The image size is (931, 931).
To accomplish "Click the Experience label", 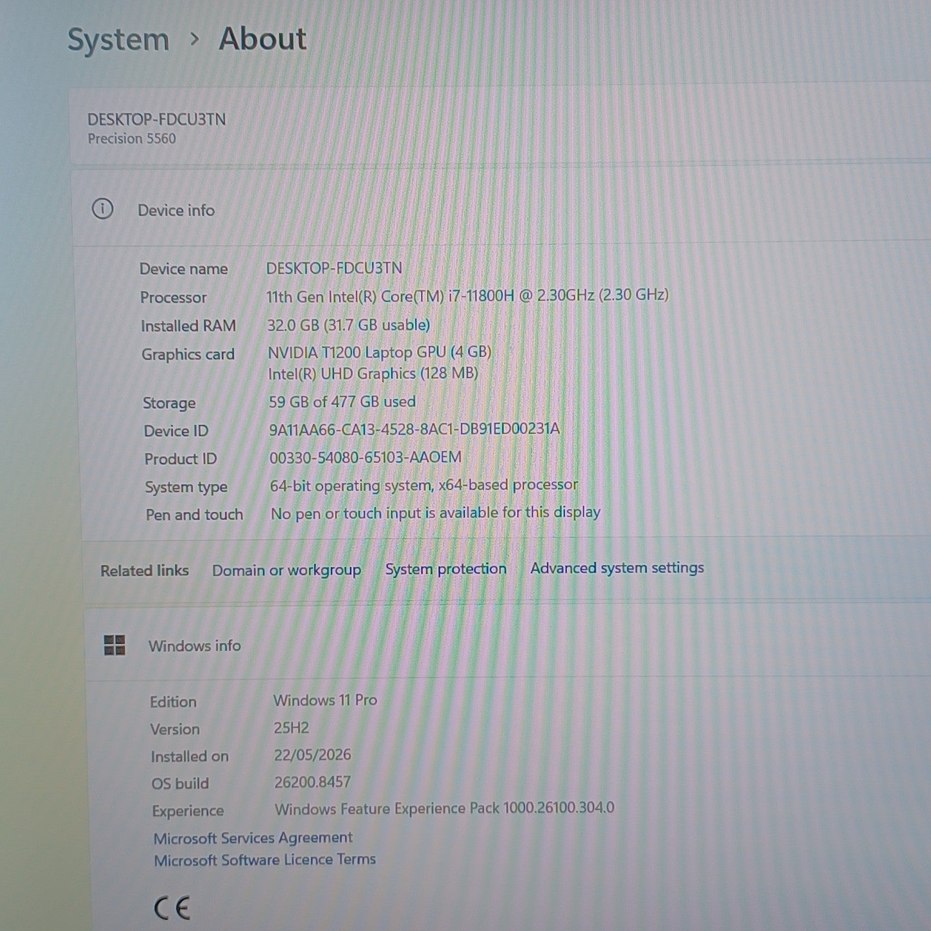I will tap(188, 811).
